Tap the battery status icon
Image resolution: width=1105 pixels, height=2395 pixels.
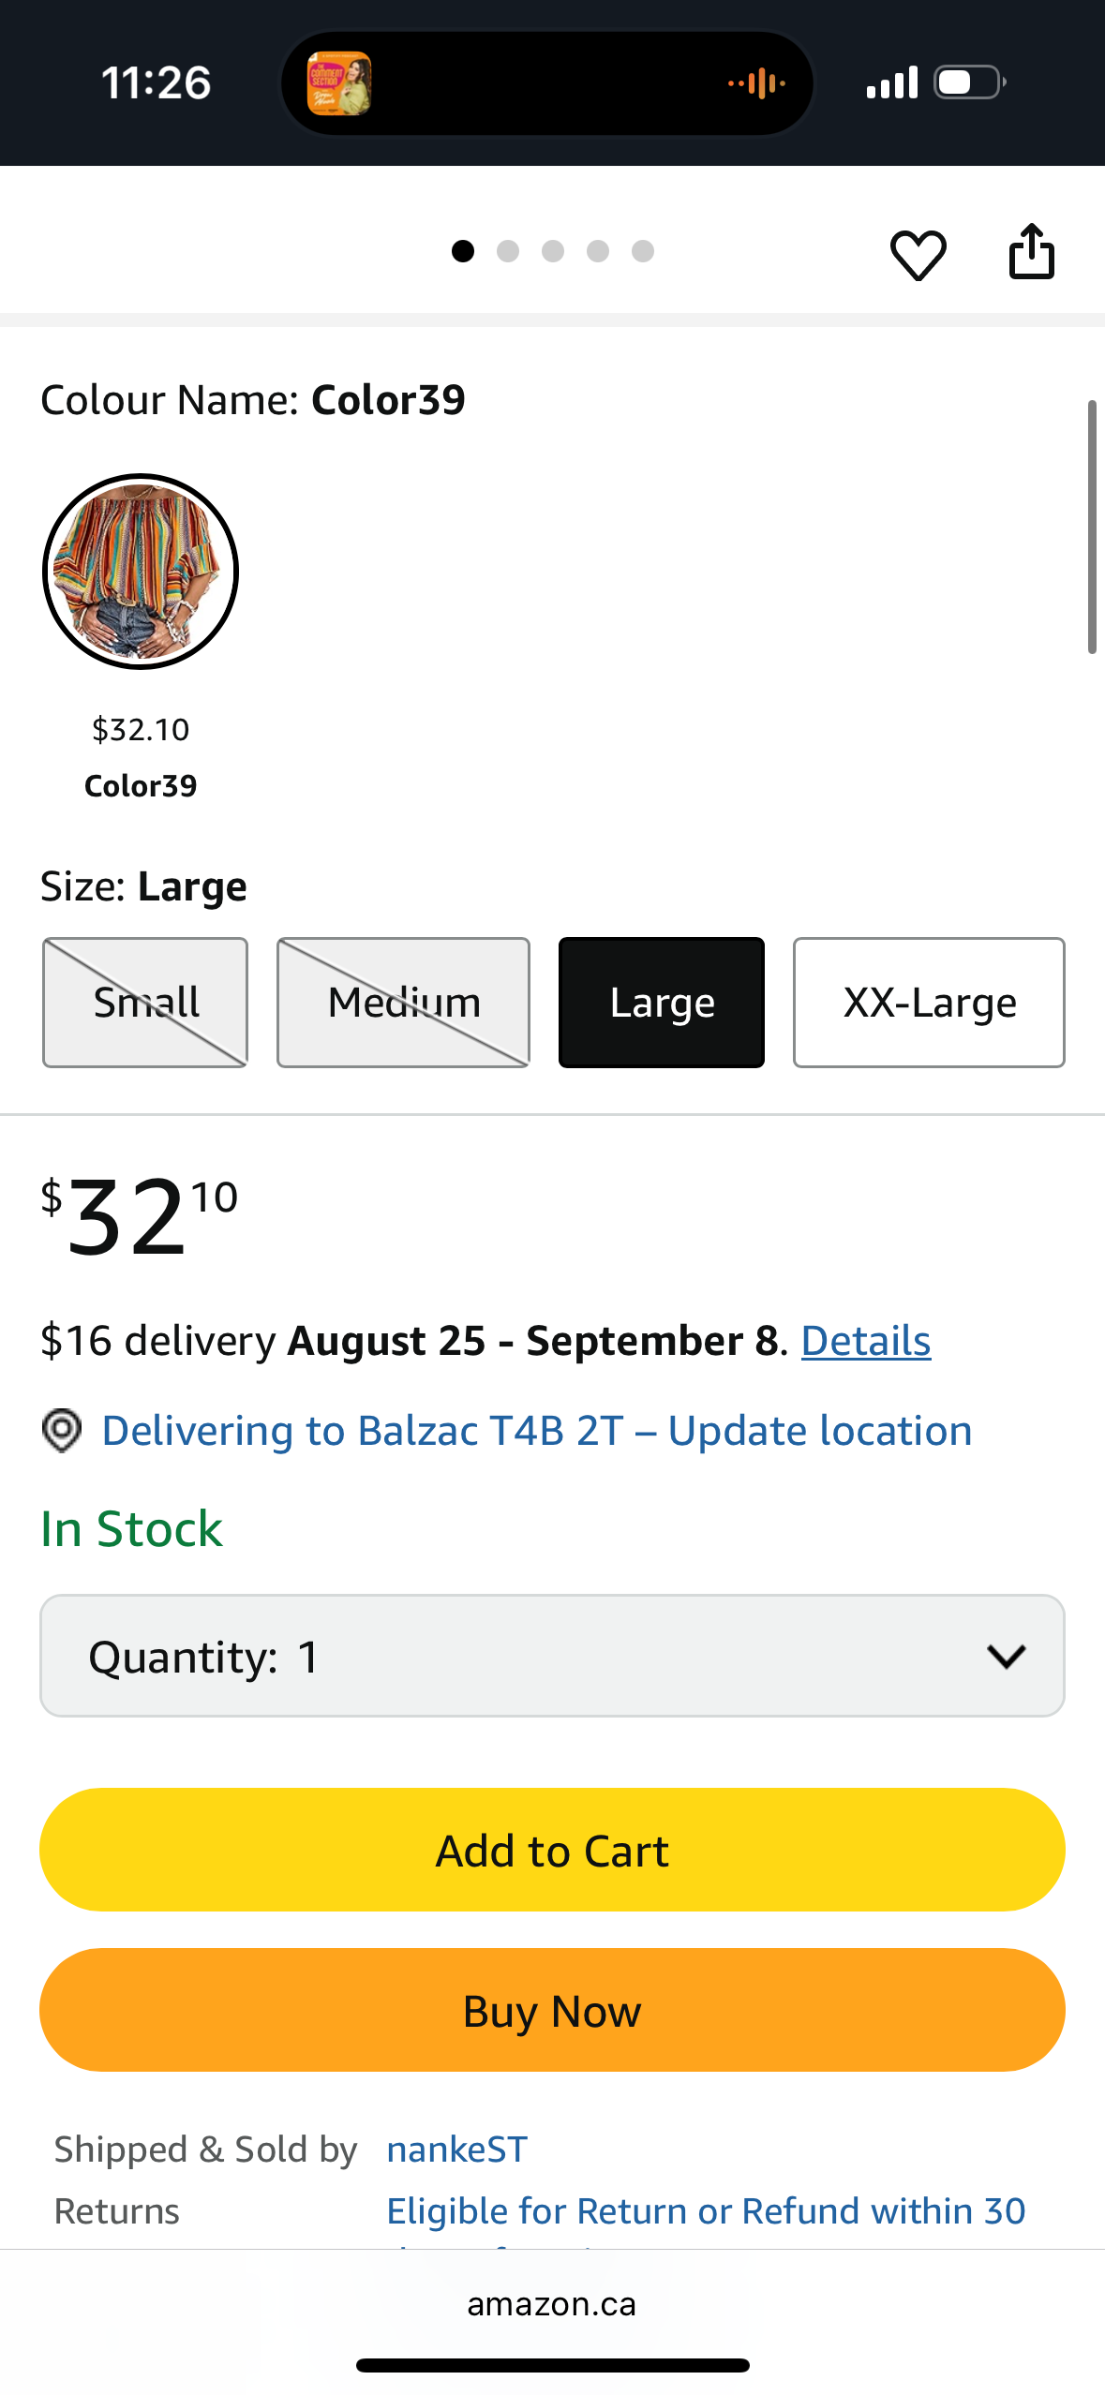[x=970, y=82]
